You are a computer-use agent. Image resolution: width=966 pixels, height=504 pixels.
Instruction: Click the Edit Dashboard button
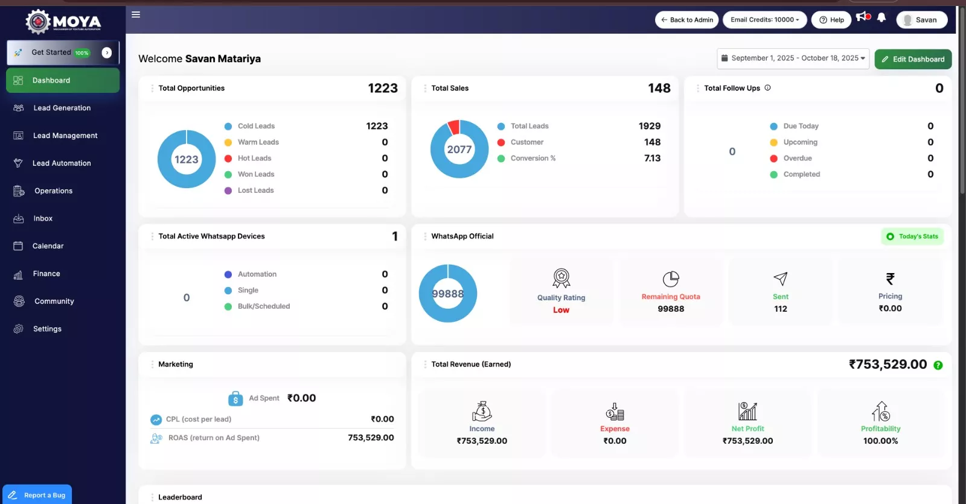913,59
